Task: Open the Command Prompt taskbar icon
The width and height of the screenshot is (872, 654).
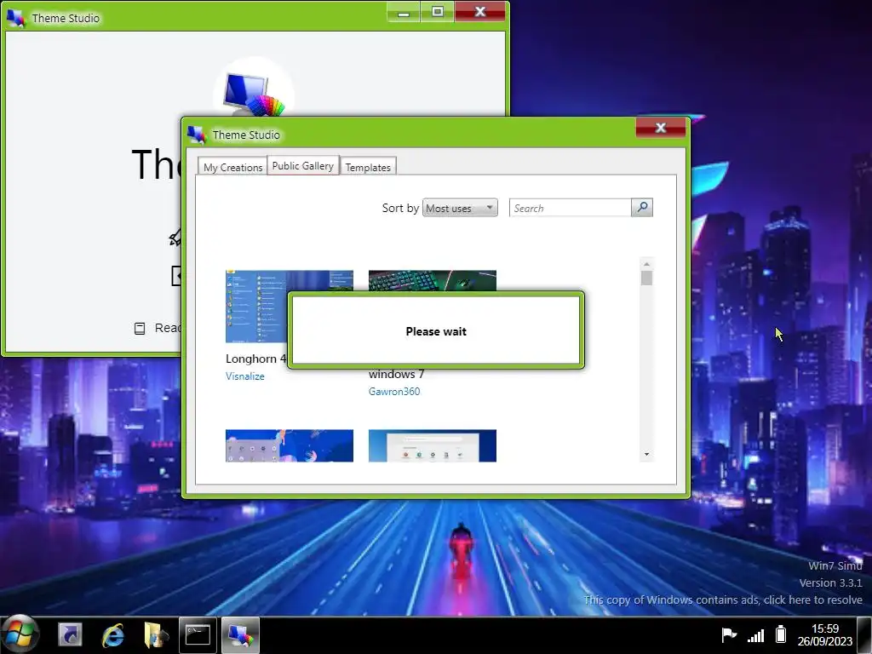Action: click(x=198, y=635)
